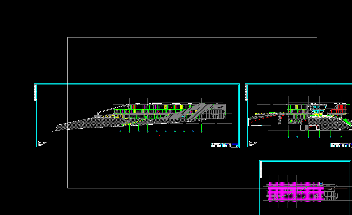Select the title block of the left sheet
Screen dimensions: 352x215
point(224,145)
